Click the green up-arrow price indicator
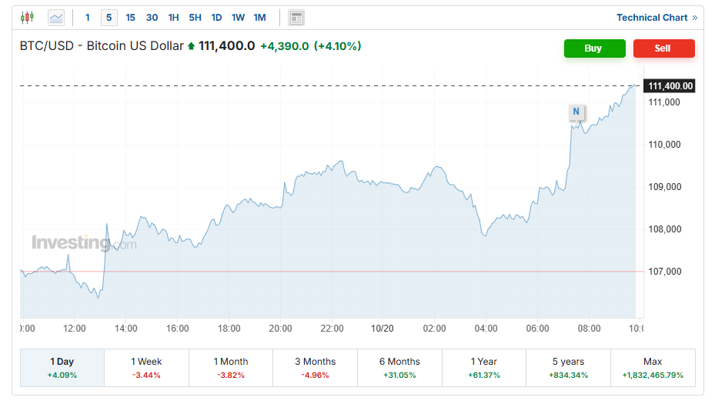Image resolution: width=715 pixels, height=404 pixels. tap(191, 46)
